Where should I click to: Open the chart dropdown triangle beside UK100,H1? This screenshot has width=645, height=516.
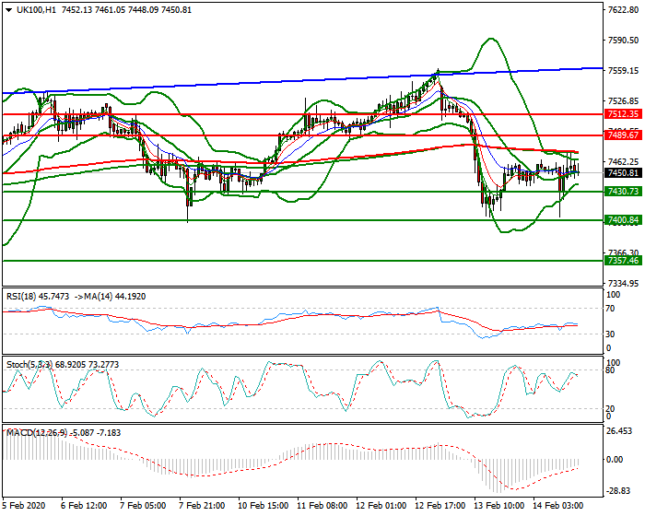[x=9, y=10]
